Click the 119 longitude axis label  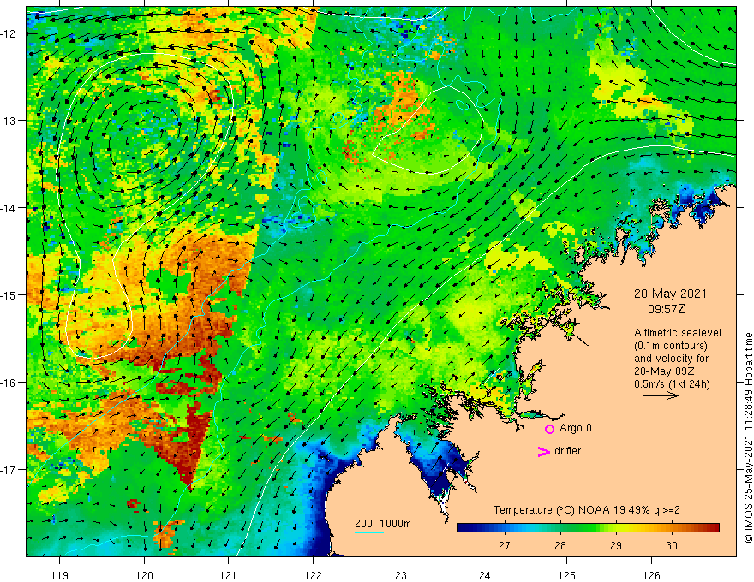point(60,575)
